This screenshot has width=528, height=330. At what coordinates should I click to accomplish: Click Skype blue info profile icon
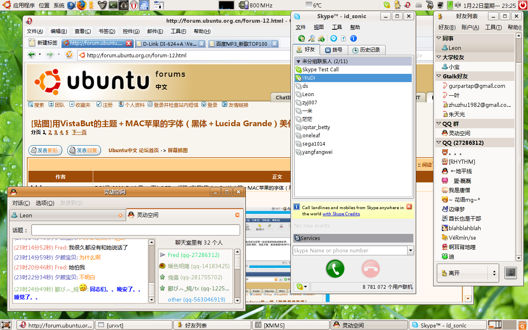pos(354,38)
